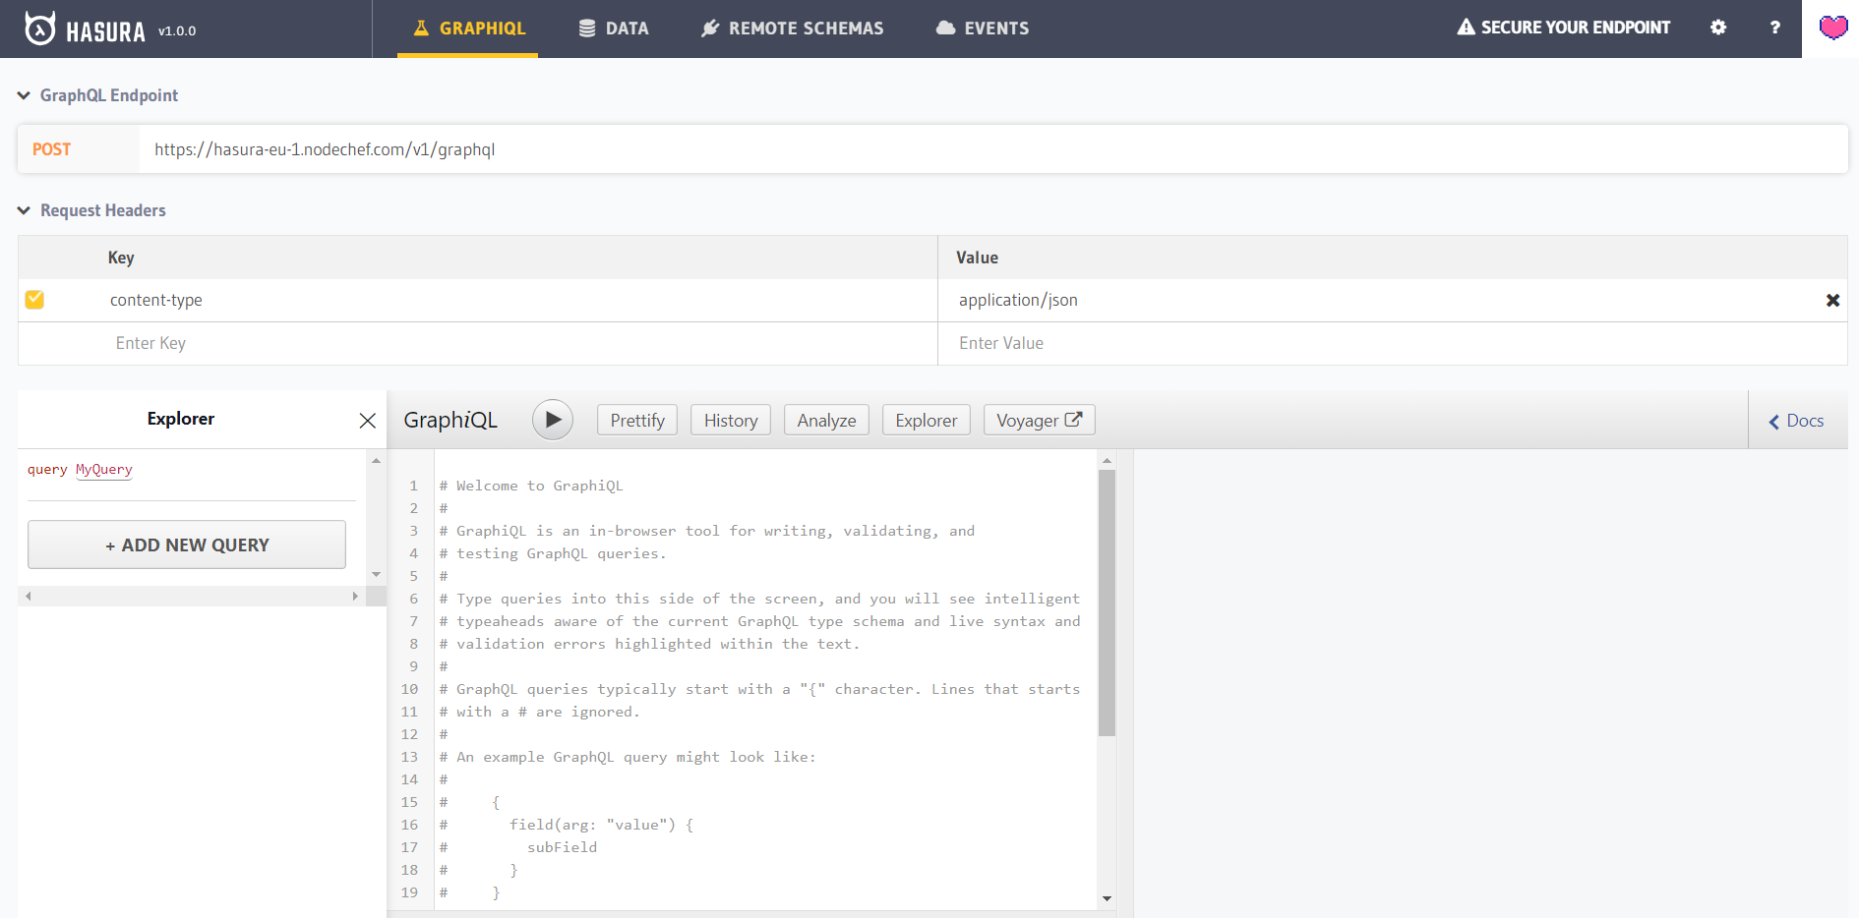Viewport: 1859px width, 918px height.
Task: Switch to the Data tab
Action: [x=614, y=29]
